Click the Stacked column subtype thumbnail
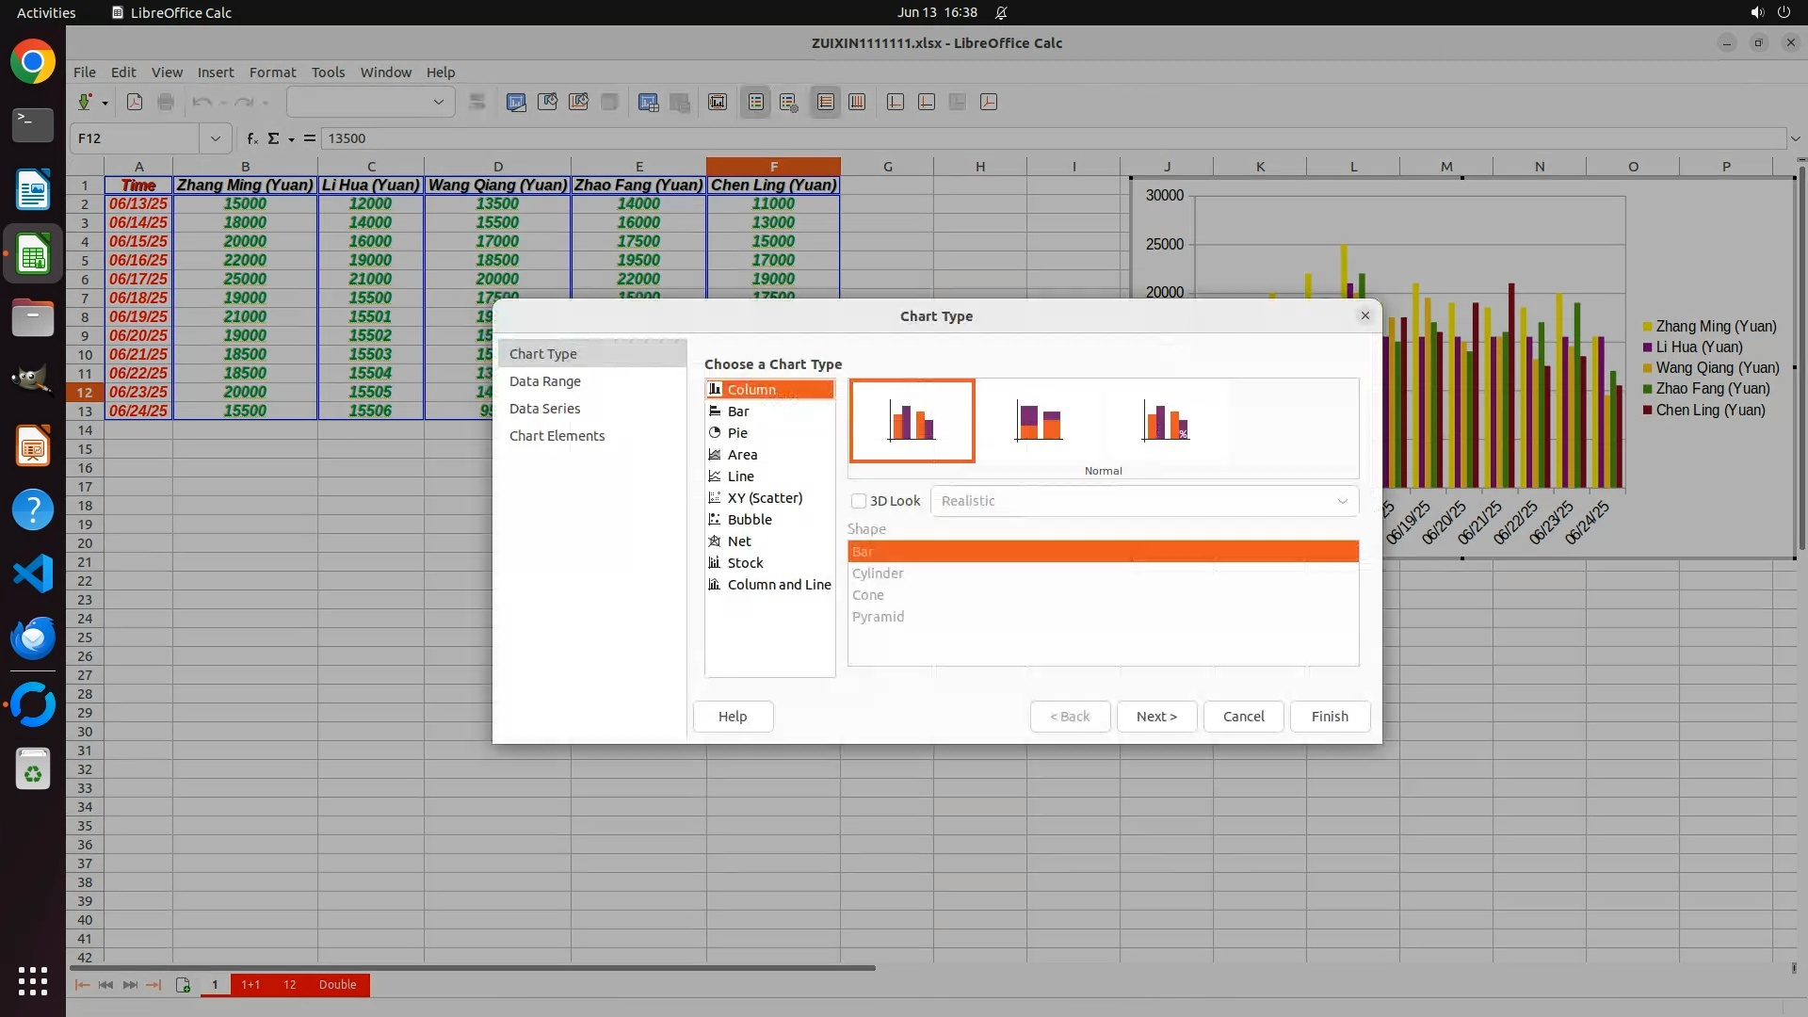The width and height of the screenshot is (1808, 1017). tap(1039, 421)
